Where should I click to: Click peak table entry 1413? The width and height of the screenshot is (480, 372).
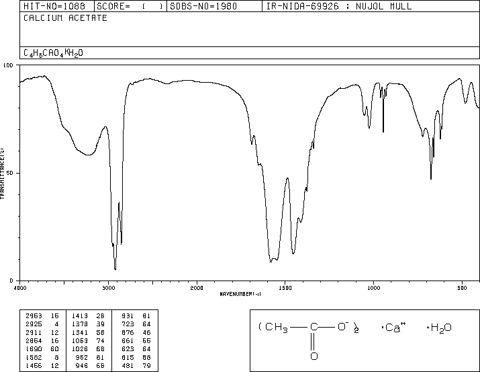click(80, 316)
